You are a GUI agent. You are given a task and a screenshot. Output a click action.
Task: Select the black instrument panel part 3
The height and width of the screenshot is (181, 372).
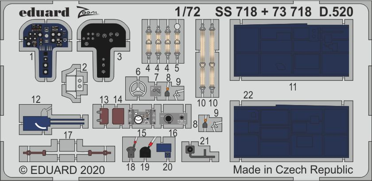pos(103,44)
